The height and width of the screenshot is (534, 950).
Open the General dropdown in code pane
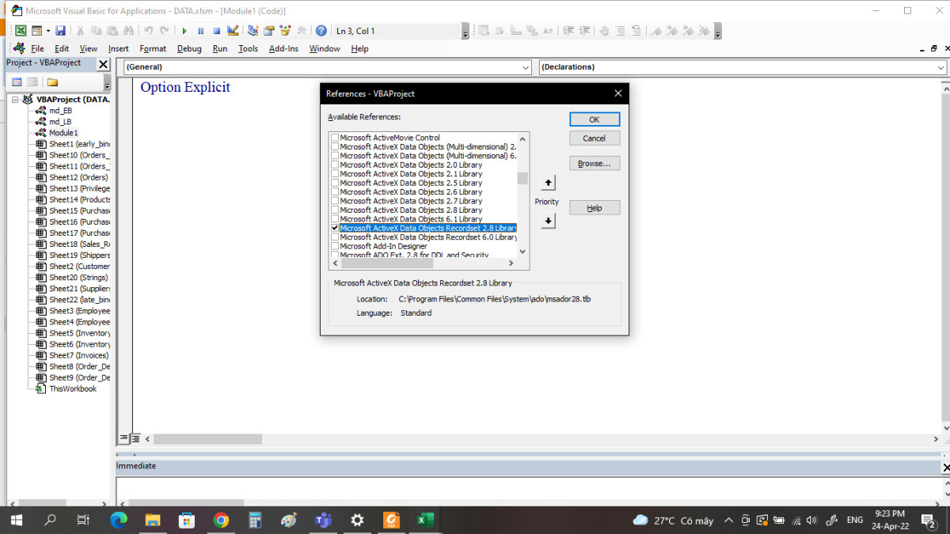coord(526,67)
